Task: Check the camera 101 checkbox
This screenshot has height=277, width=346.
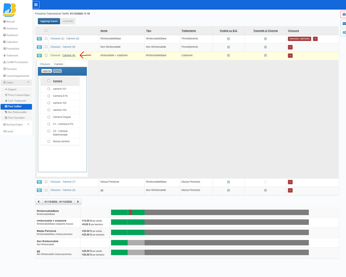Action: point(49,89)
